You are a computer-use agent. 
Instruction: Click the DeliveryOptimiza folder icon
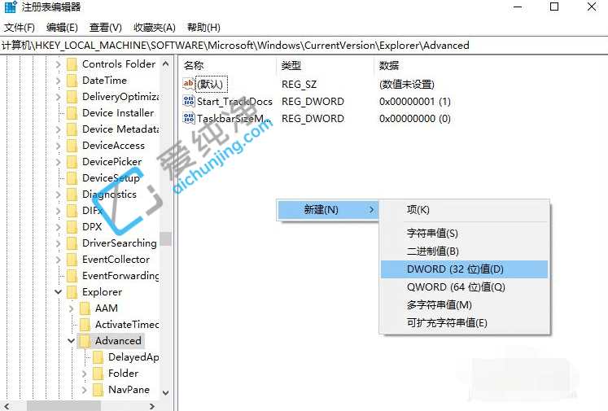(x=72, y=97)
